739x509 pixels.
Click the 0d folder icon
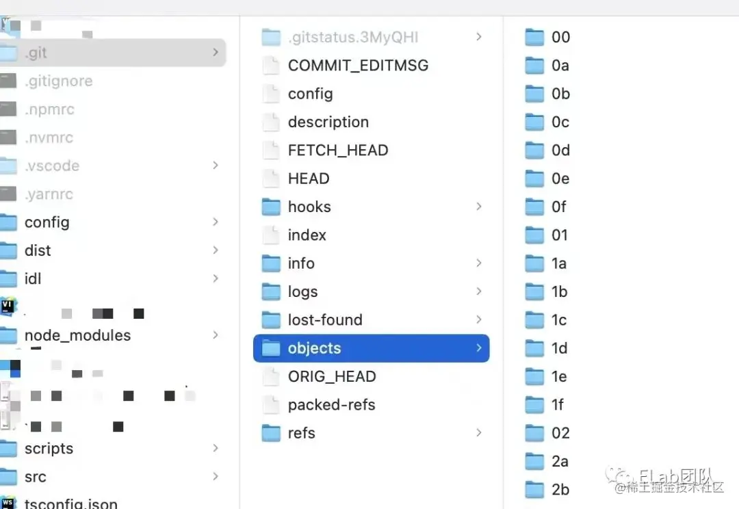coord(534,151)
